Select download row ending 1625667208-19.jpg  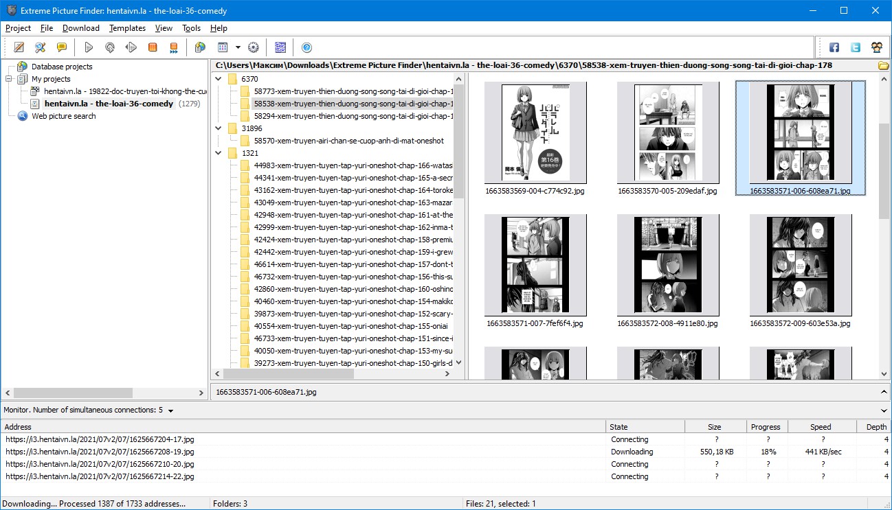[446, 452]
